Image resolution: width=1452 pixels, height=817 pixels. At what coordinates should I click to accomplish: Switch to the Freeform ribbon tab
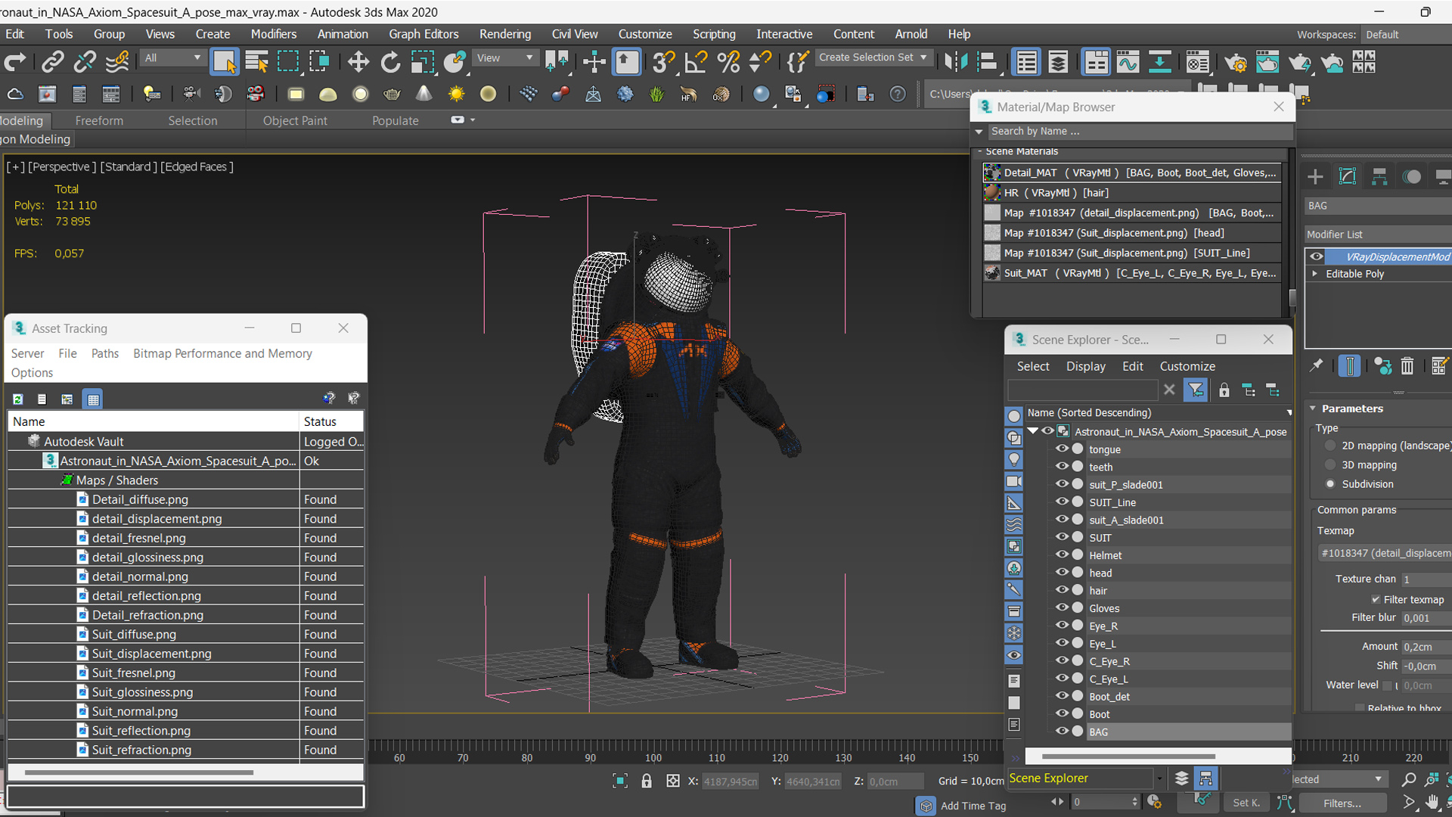coord(99,120)
